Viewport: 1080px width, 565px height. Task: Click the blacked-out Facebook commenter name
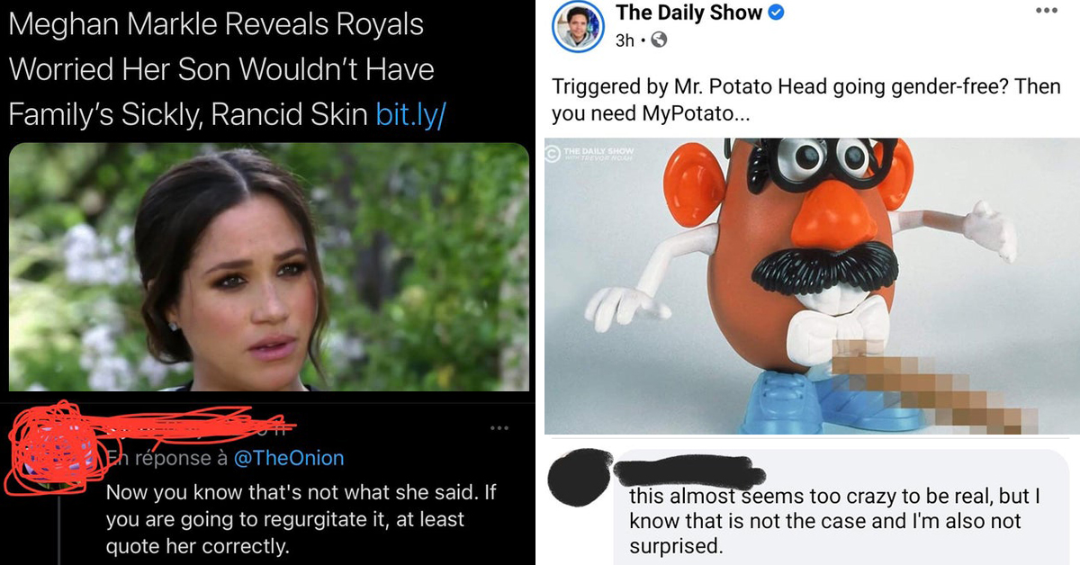(x=688, y=472)
